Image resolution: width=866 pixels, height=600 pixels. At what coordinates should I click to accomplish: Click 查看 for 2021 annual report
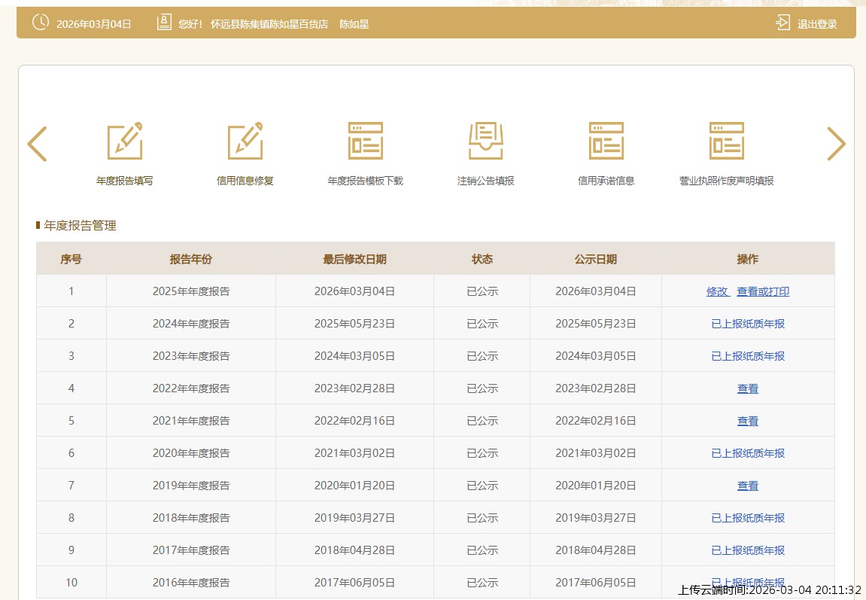tap(748, 421)
